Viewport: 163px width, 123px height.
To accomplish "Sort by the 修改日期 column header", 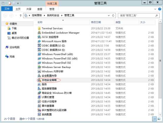I will tap(102, 22).
